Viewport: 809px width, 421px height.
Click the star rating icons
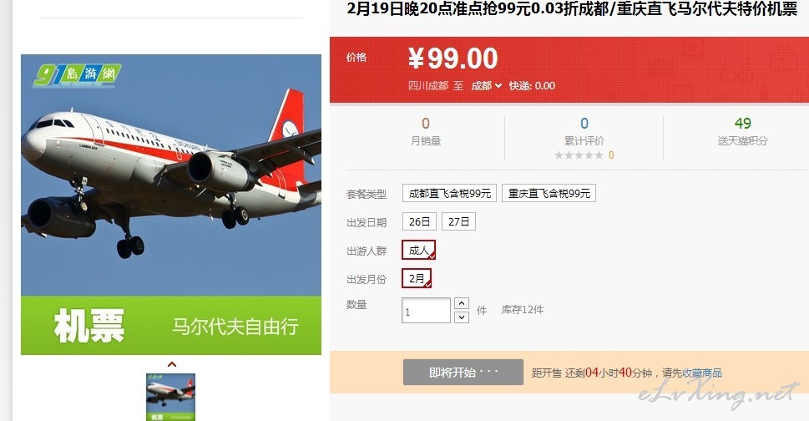pyautogui.click(x=579, y=155)
